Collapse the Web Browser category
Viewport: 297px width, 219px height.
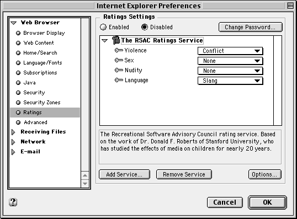(14, 23)
